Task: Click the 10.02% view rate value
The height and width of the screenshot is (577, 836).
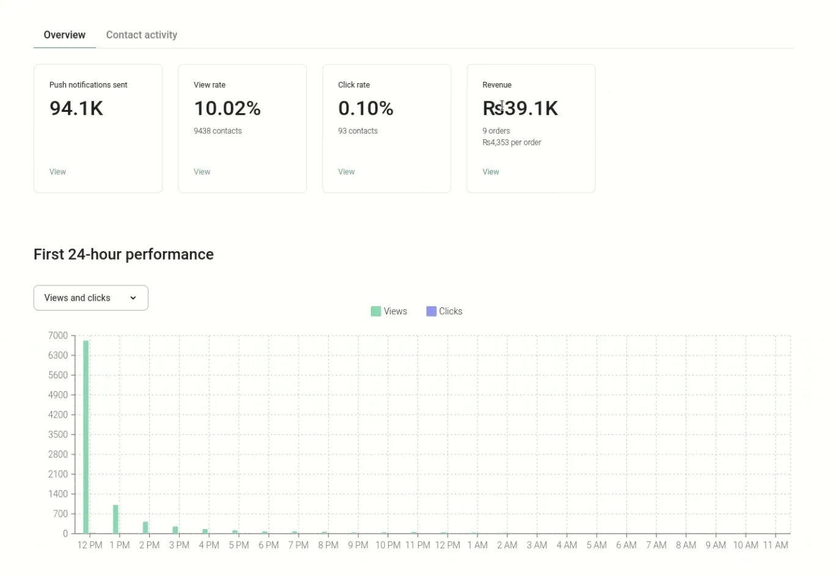Action: tap(227, 108)
